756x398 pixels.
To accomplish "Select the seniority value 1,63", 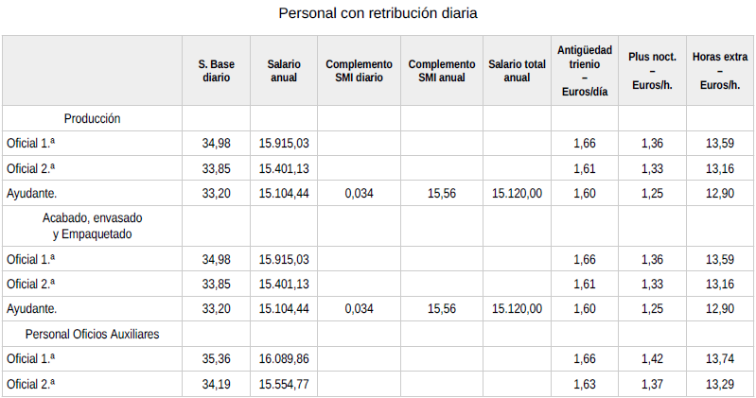I will pyautogui.click(x=584, y=384).
